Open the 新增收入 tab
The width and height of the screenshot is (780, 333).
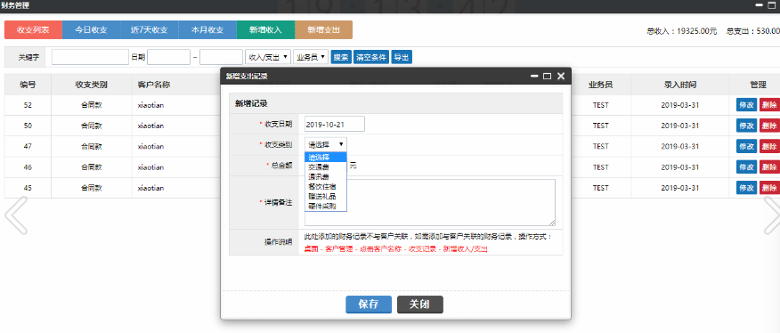[x=265, y=30]
